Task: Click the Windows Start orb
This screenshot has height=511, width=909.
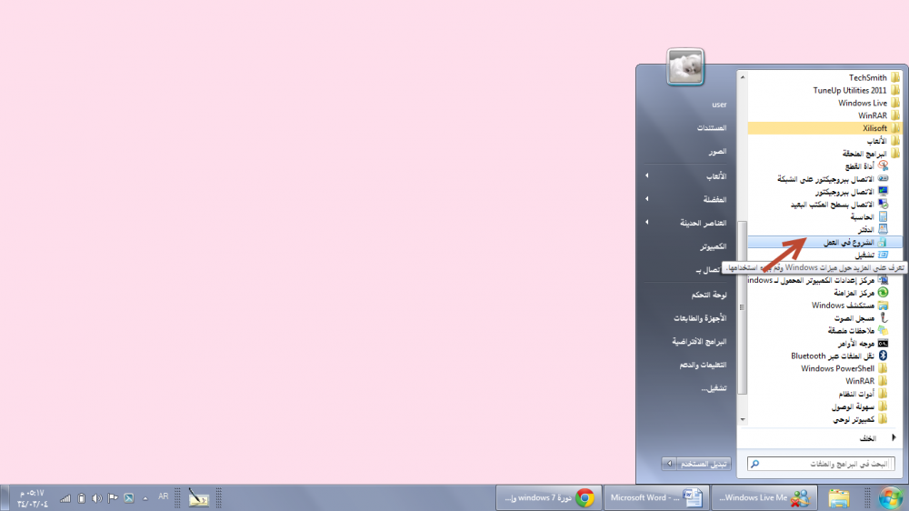Action: [x=890, y=497]
